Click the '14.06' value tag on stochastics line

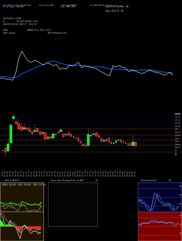[177, 209]
